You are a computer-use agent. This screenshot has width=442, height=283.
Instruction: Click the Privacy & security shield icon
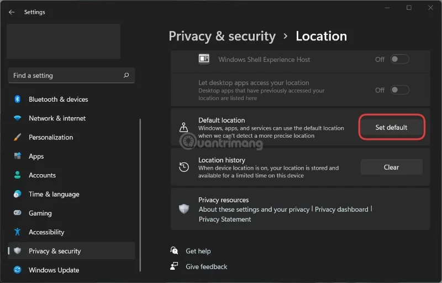[x=18, y=250]
